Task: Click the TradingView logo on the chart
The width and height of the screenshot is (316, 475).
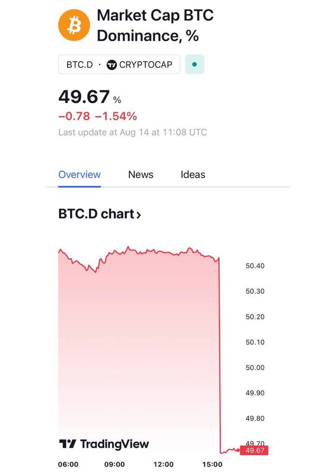Action: (x=104, y=444)
